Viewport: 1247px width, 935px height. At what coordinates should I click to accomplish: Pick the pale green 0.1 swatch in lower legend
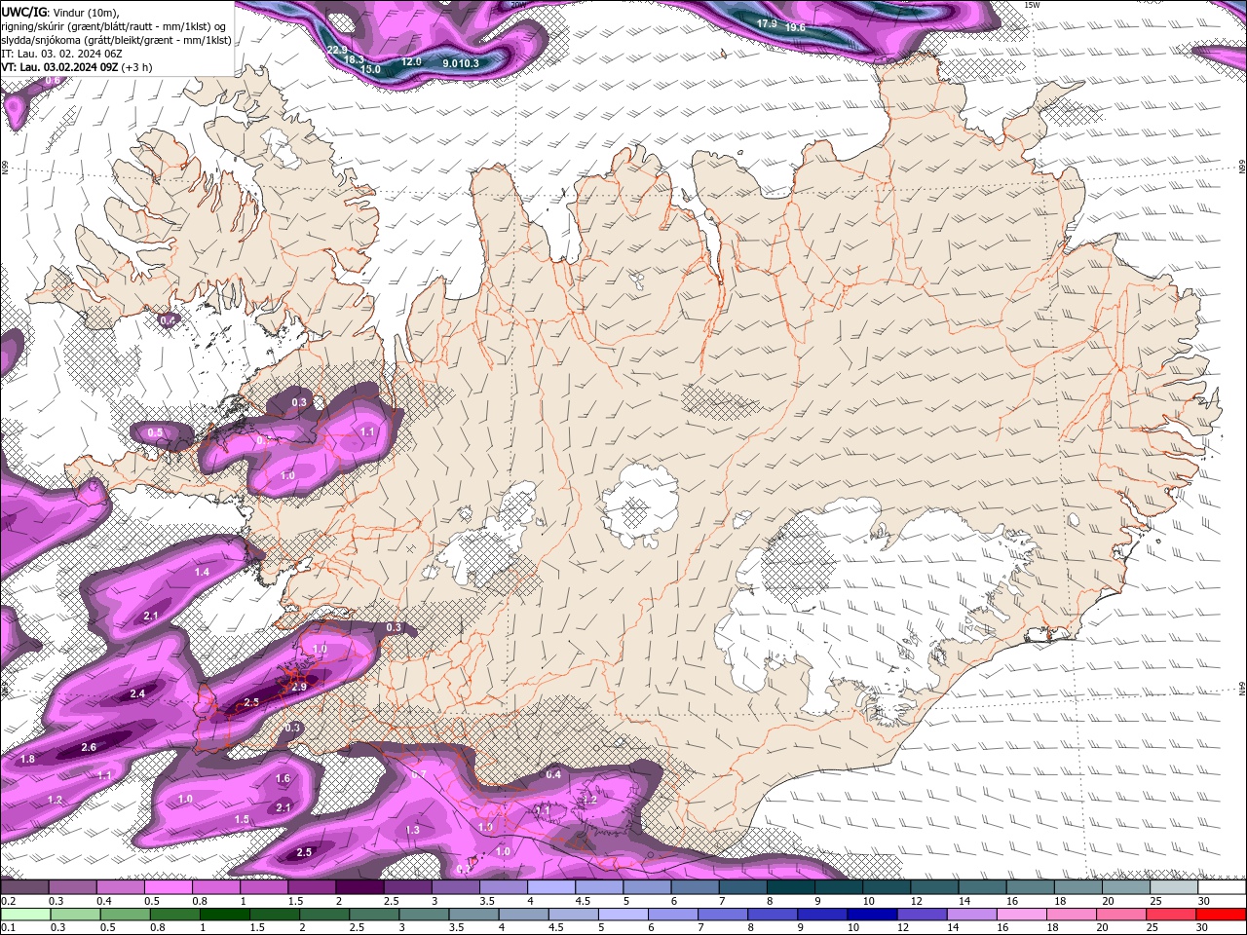(x=24, y=915)
